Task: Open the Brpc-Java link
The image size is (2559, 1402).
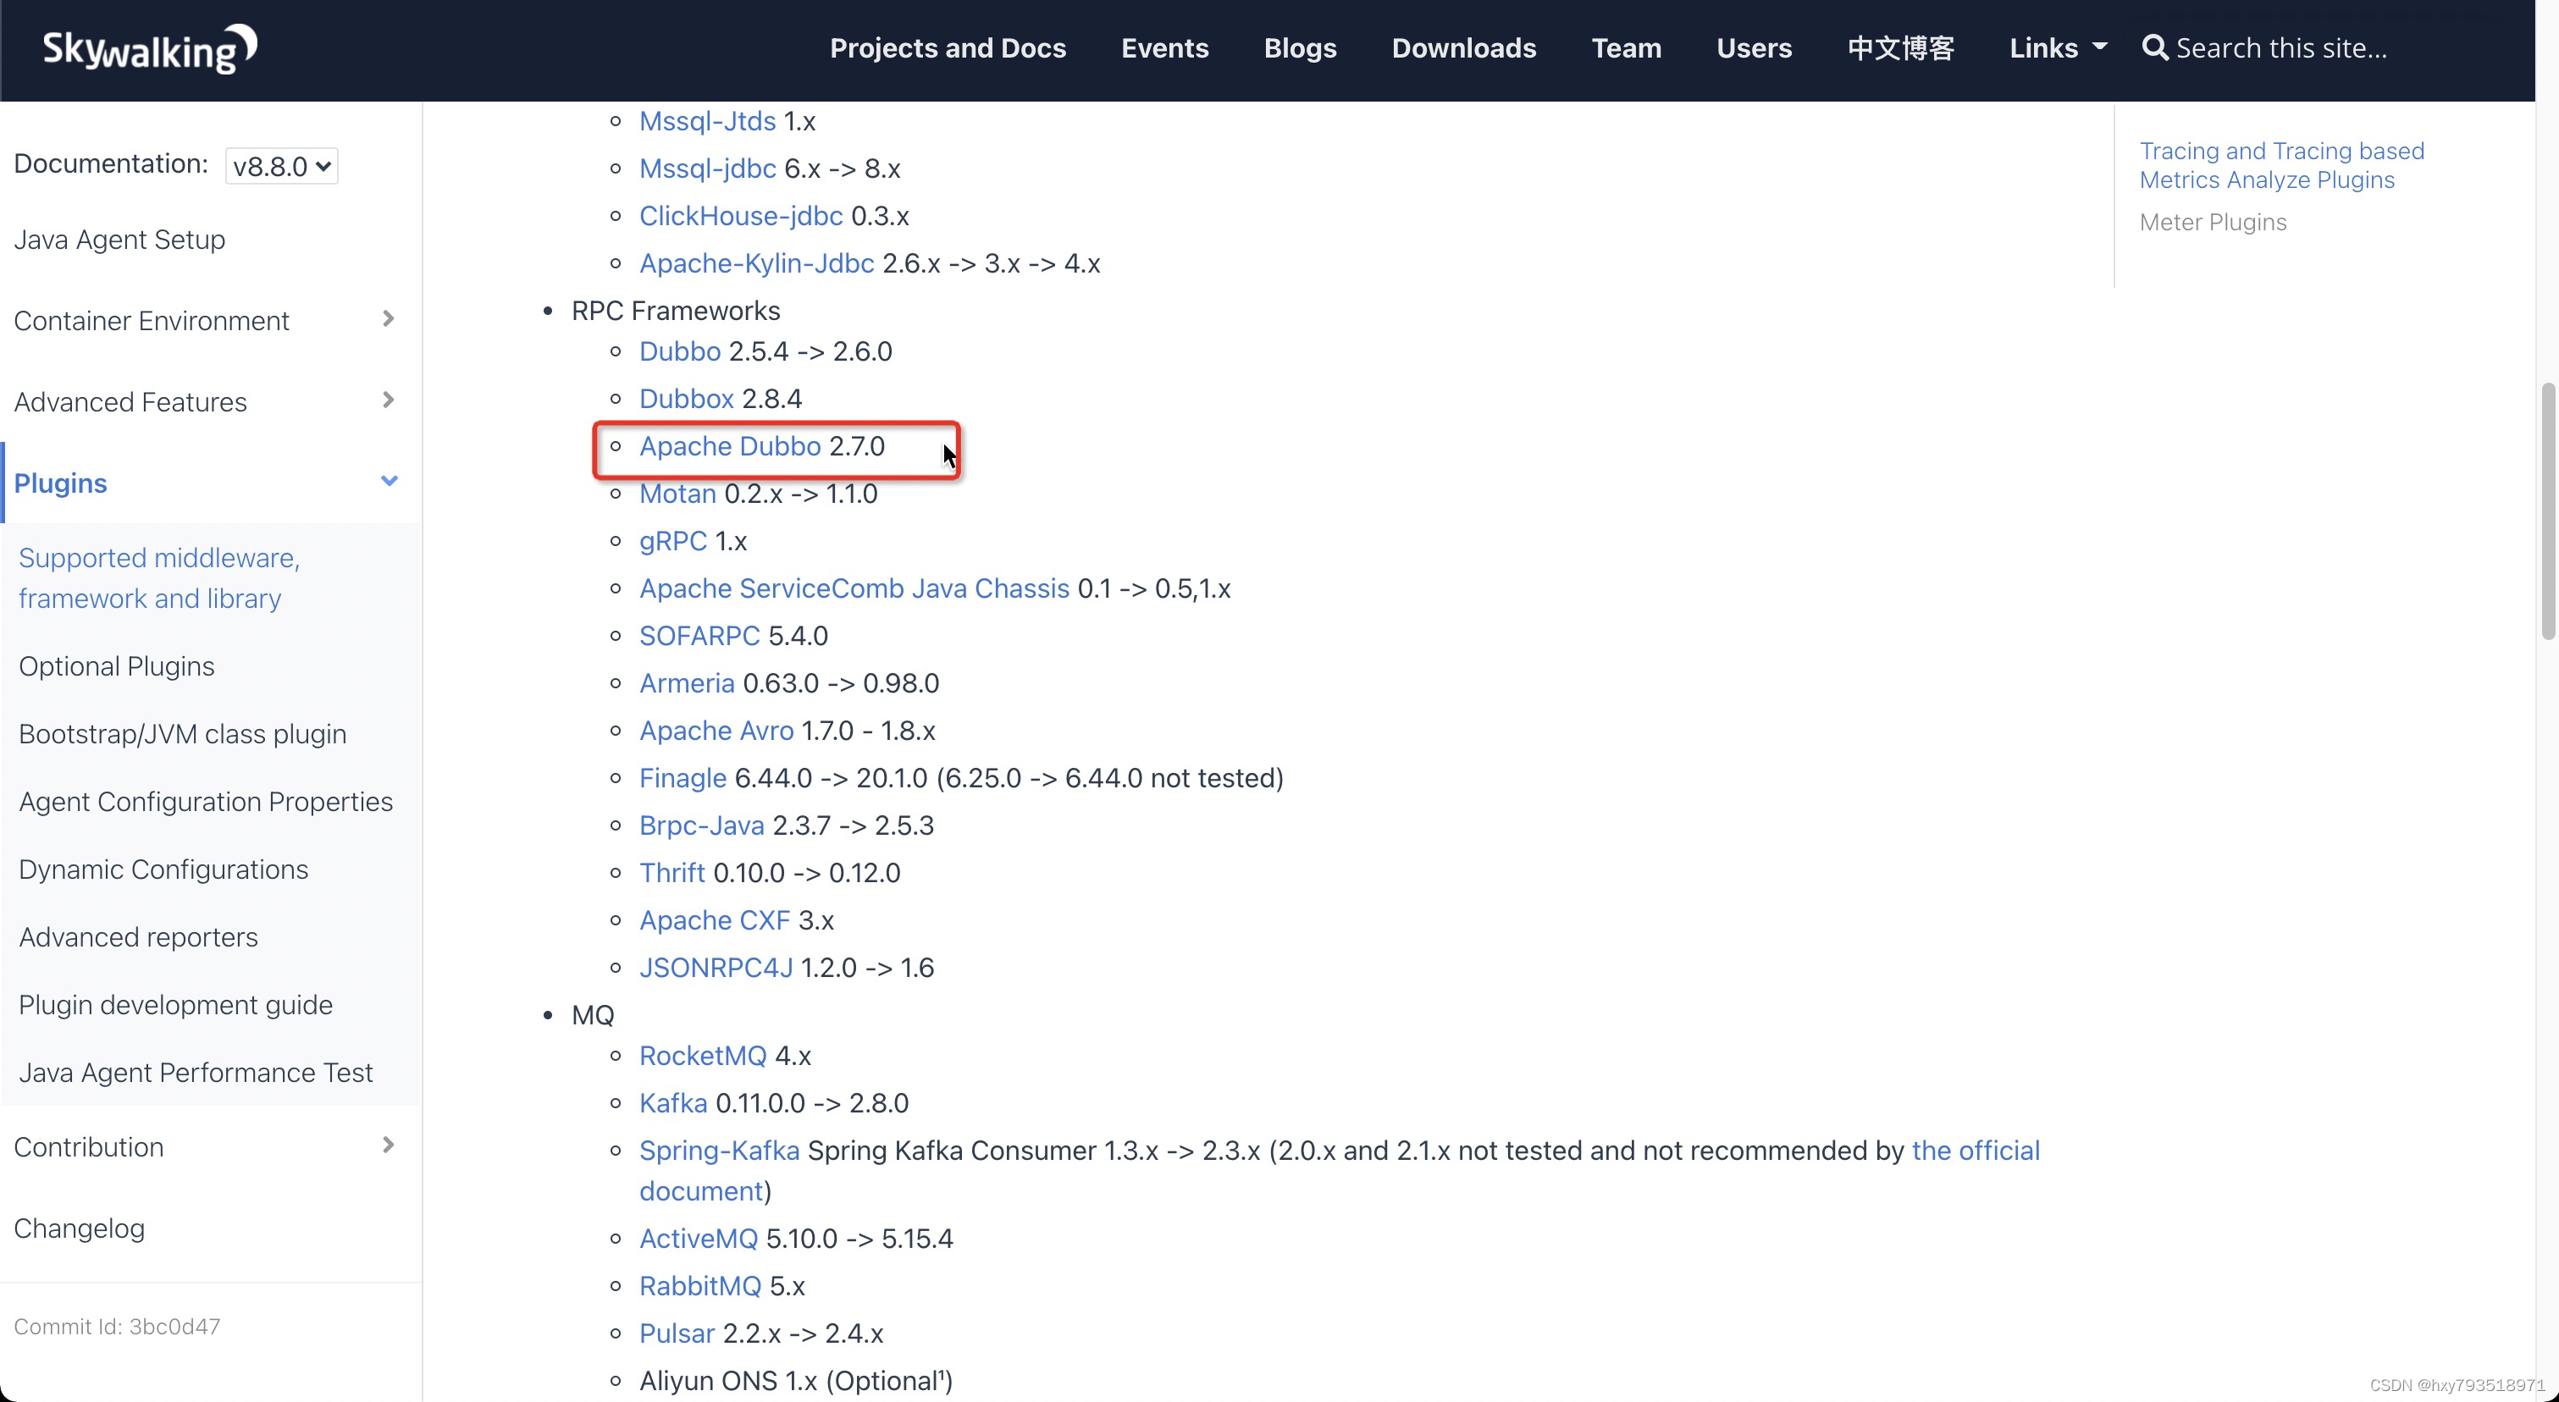Action: 701,825
